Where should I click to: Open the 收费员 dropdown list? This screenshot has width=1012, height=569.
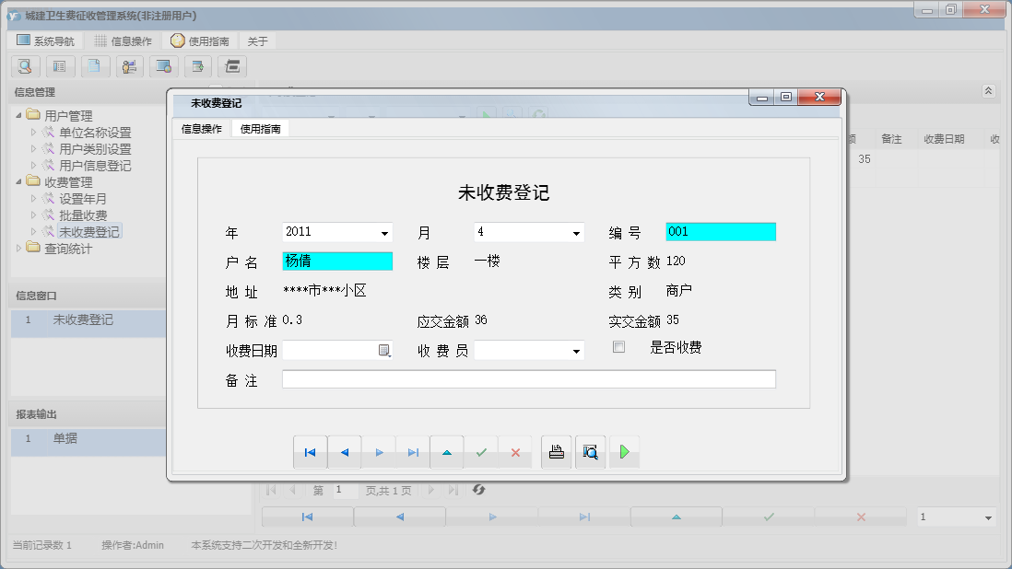point(577,350)
